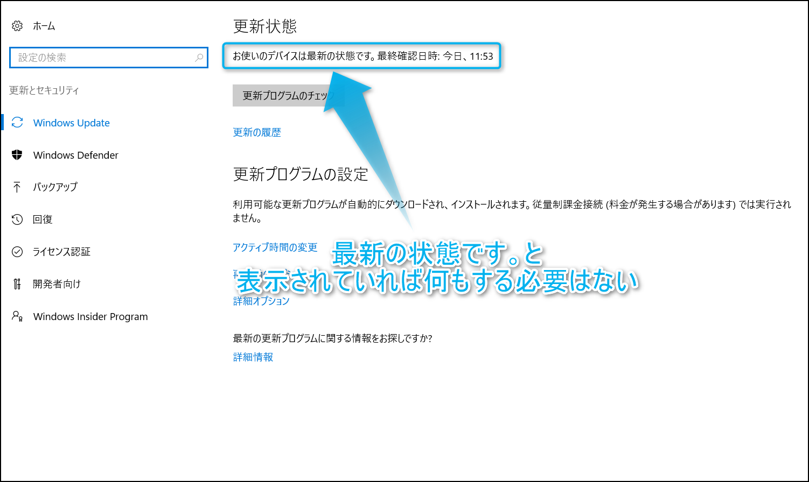Click the magnifier icon in the search box
809x482 pixels.
point(199,58)
